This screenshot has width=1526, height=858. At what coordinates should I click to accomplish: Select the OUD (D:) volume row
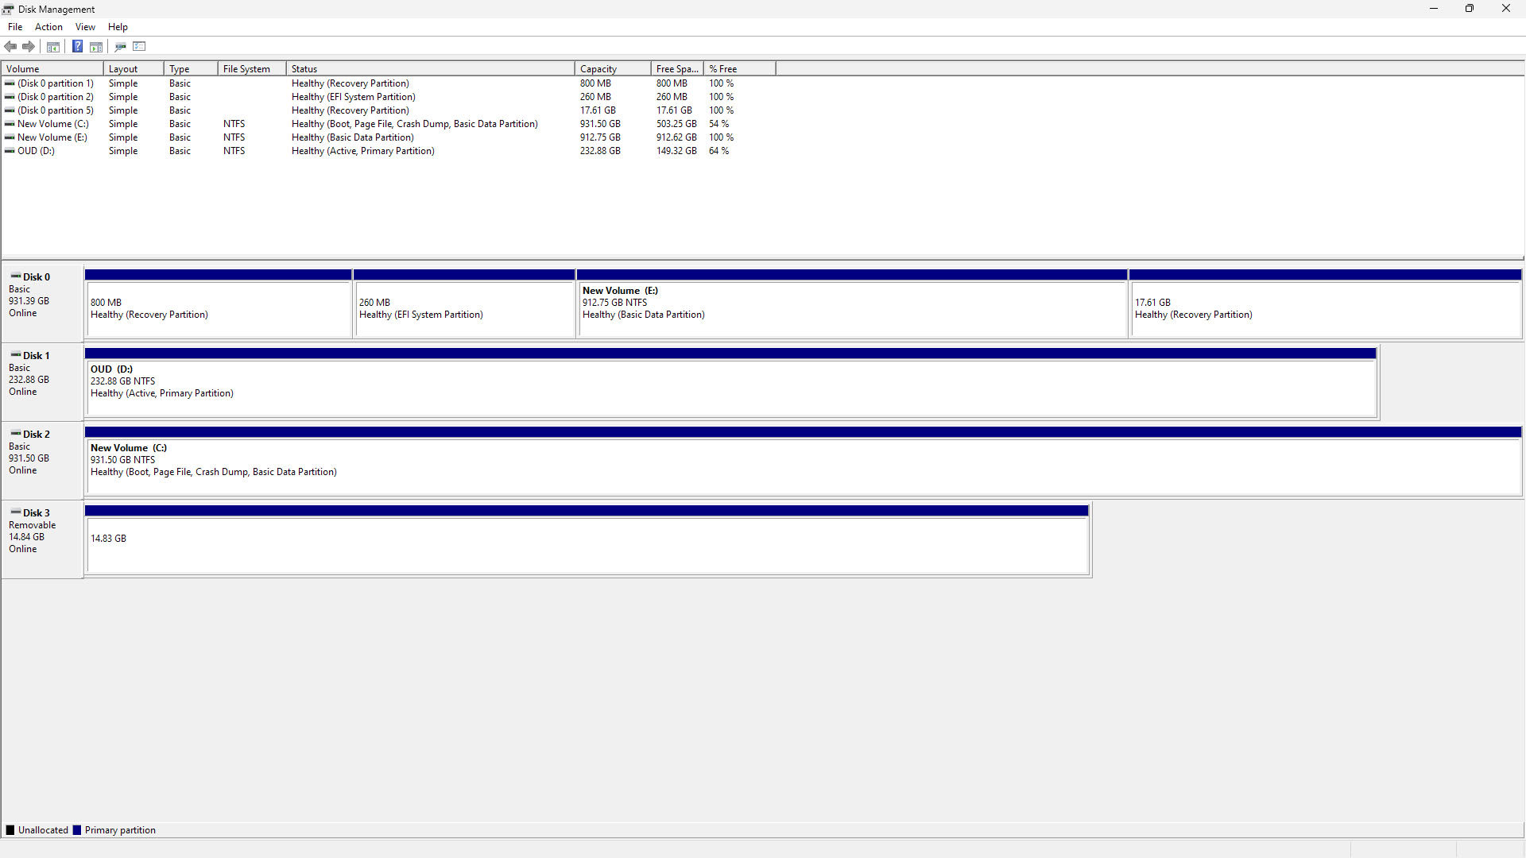click(x=37, y=151)
